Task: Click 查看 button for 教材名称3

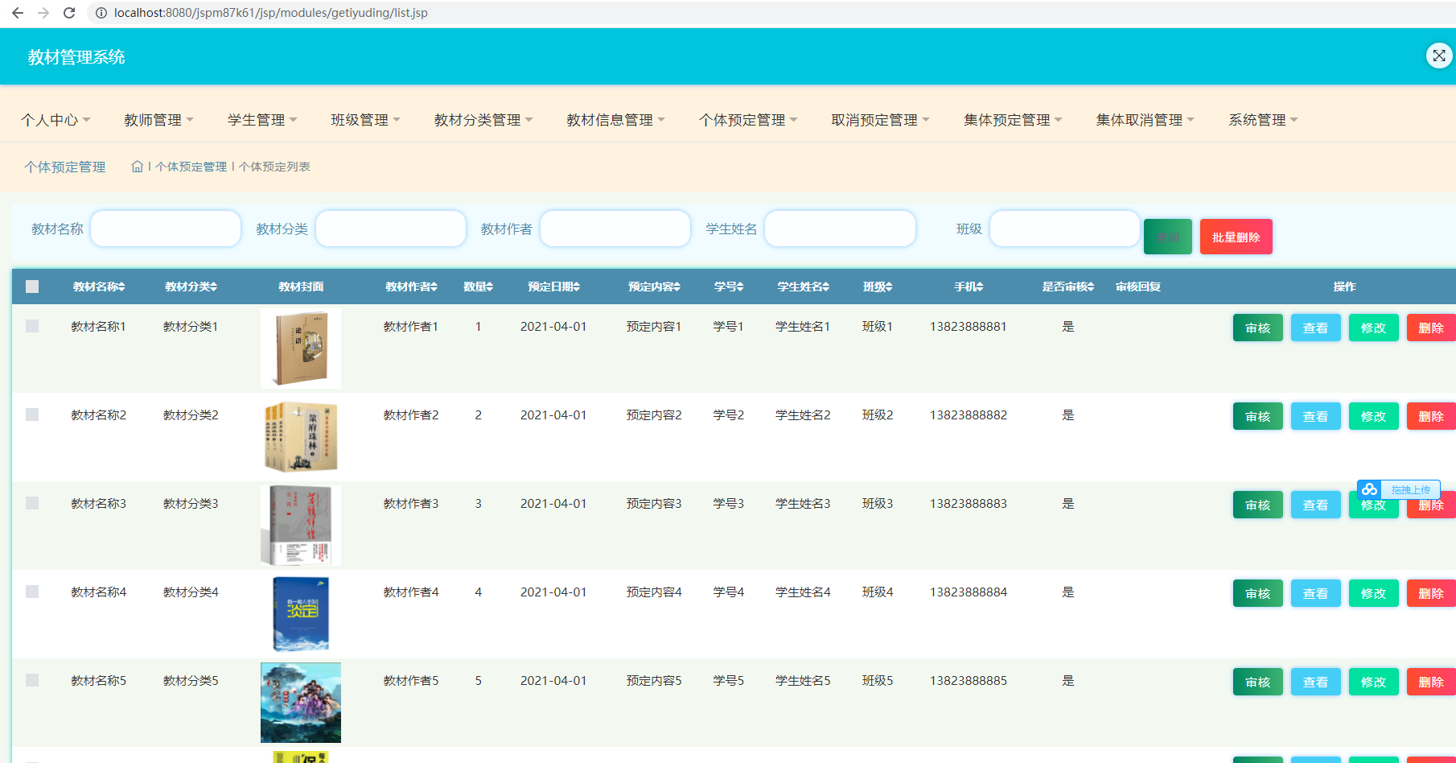Action: pyautogui.click(x=1316, y=505)
